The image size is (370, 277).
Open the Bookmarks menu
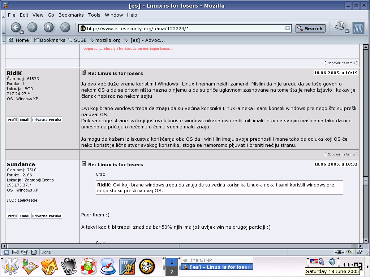[x=71, y=15]
